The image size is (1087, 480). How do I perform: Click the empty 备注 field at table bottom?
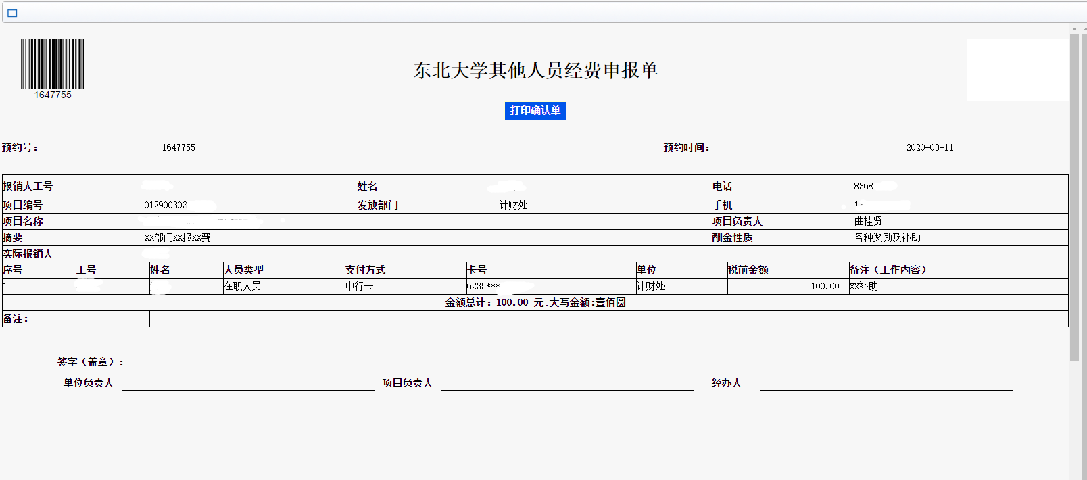point(608,318)
